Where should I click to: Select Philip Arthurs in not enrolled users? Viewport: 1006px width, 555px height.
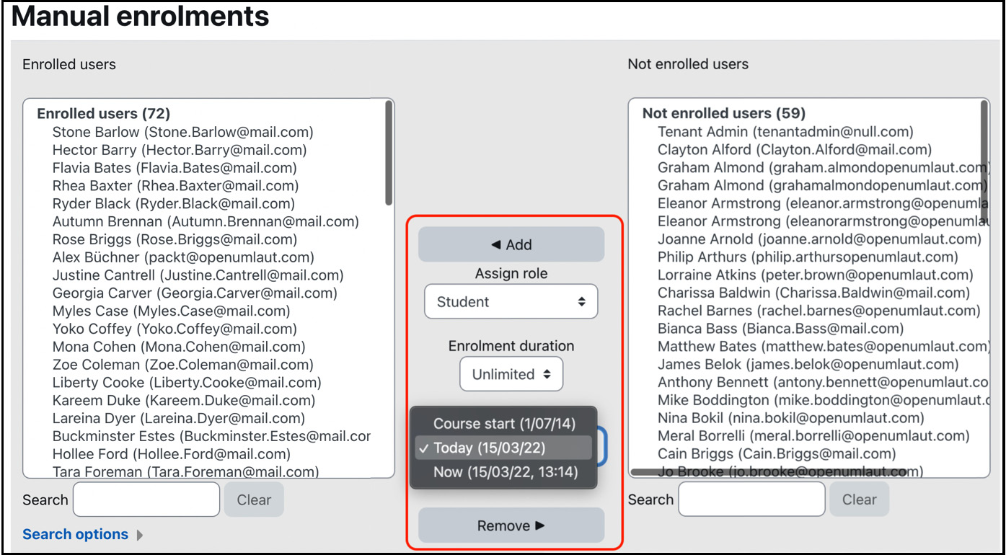(x=808, y=257)
